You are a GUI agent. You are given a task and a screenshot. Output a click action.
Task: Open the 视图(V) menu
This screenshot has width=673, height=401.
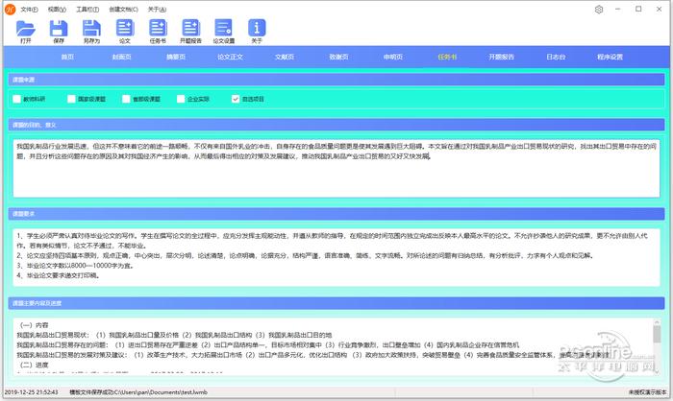57,10
